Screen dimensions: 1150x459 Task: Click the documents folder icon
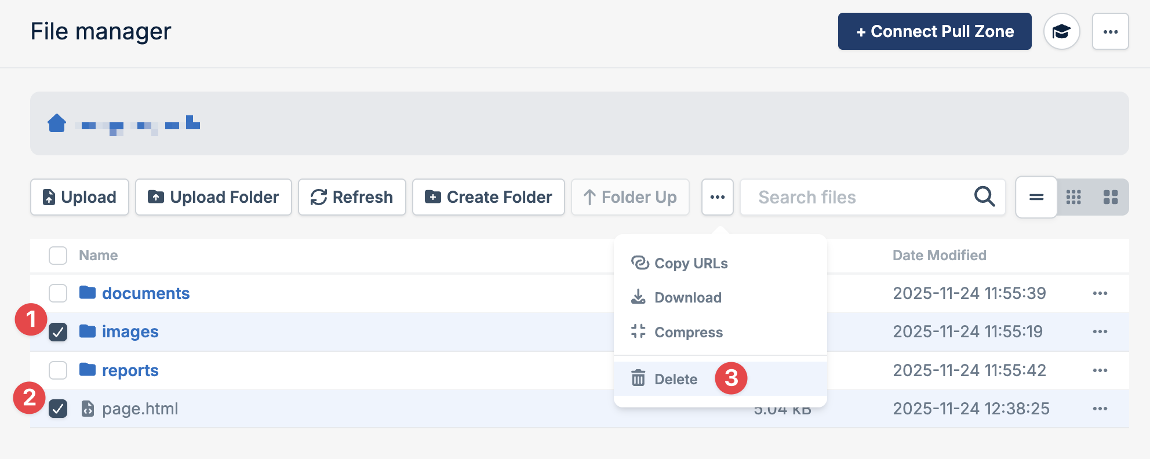[x=88, y=292]
